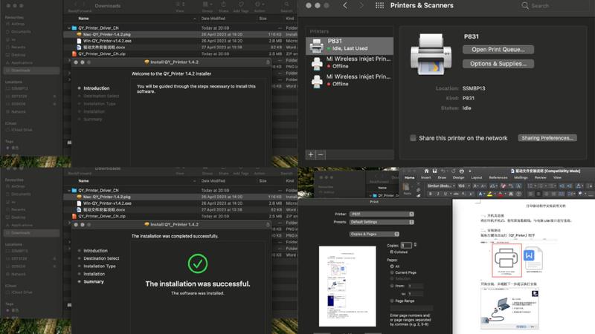Click the lock icon in Welcome installer title bar
The height and width of the screenshot is (334, 595).
tap(268, 62)
